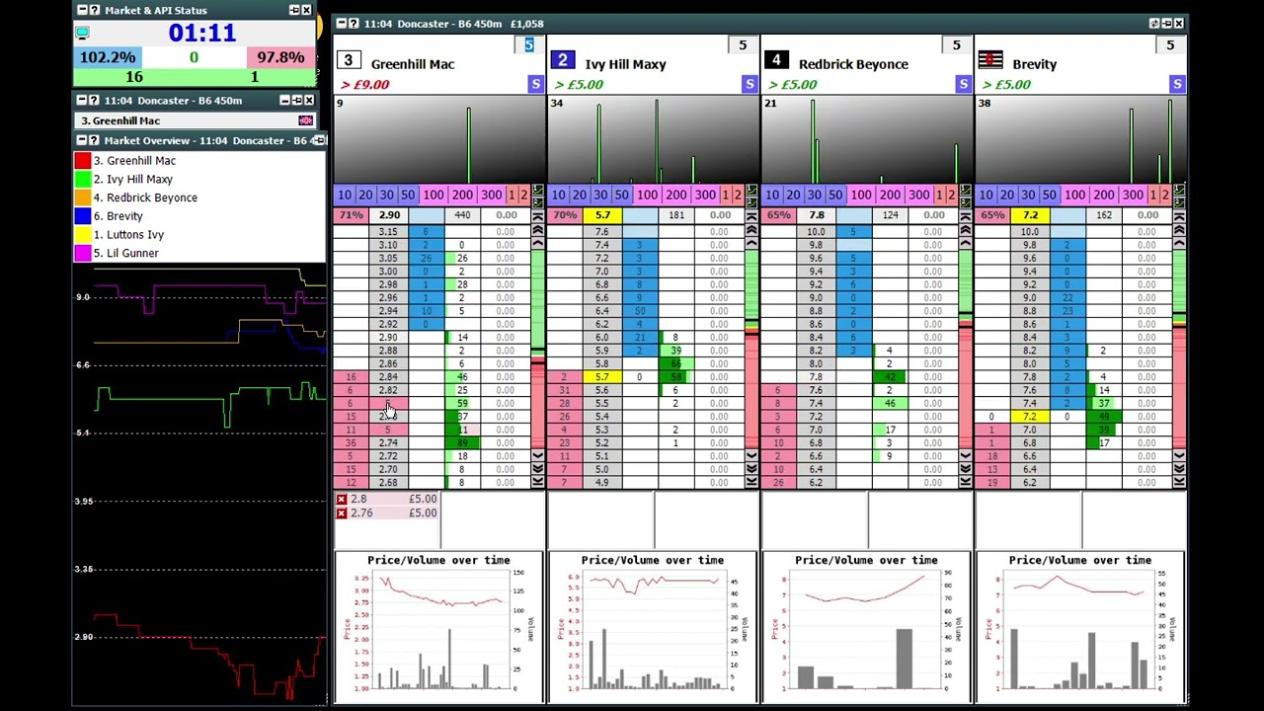Image resolution: width=1264 pixels, height=711 pixels.
Task: Click the silks icon beside 3. Greenhill Mac selector
Action: (x=305, y=120)
